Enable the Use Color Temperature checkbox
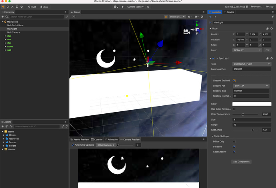The height and width of the screenshot is (188, 276). pos(234,109)
